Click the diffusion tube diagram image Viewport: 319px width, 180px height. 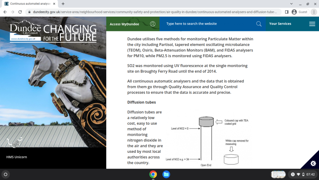click(x=209, y=141)
